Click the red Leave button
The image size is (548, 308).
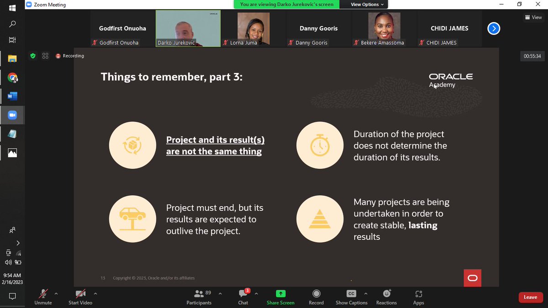531,297
